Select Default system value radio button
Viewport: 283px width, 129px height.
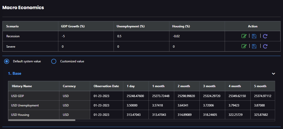(x=7, y=61)
